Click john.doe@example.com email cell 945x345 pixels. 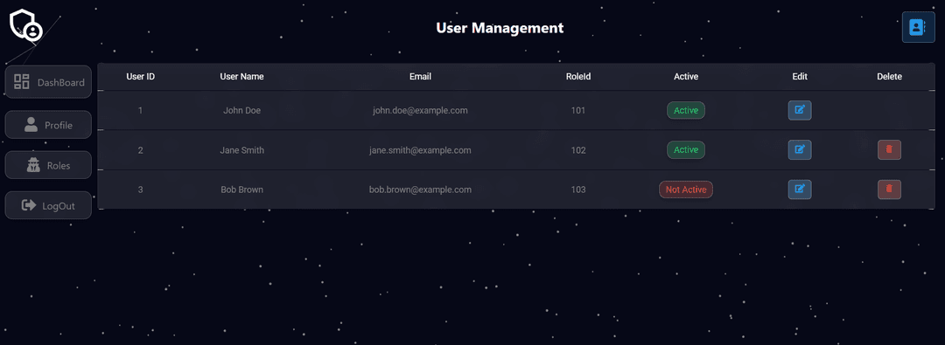(420, 110)
